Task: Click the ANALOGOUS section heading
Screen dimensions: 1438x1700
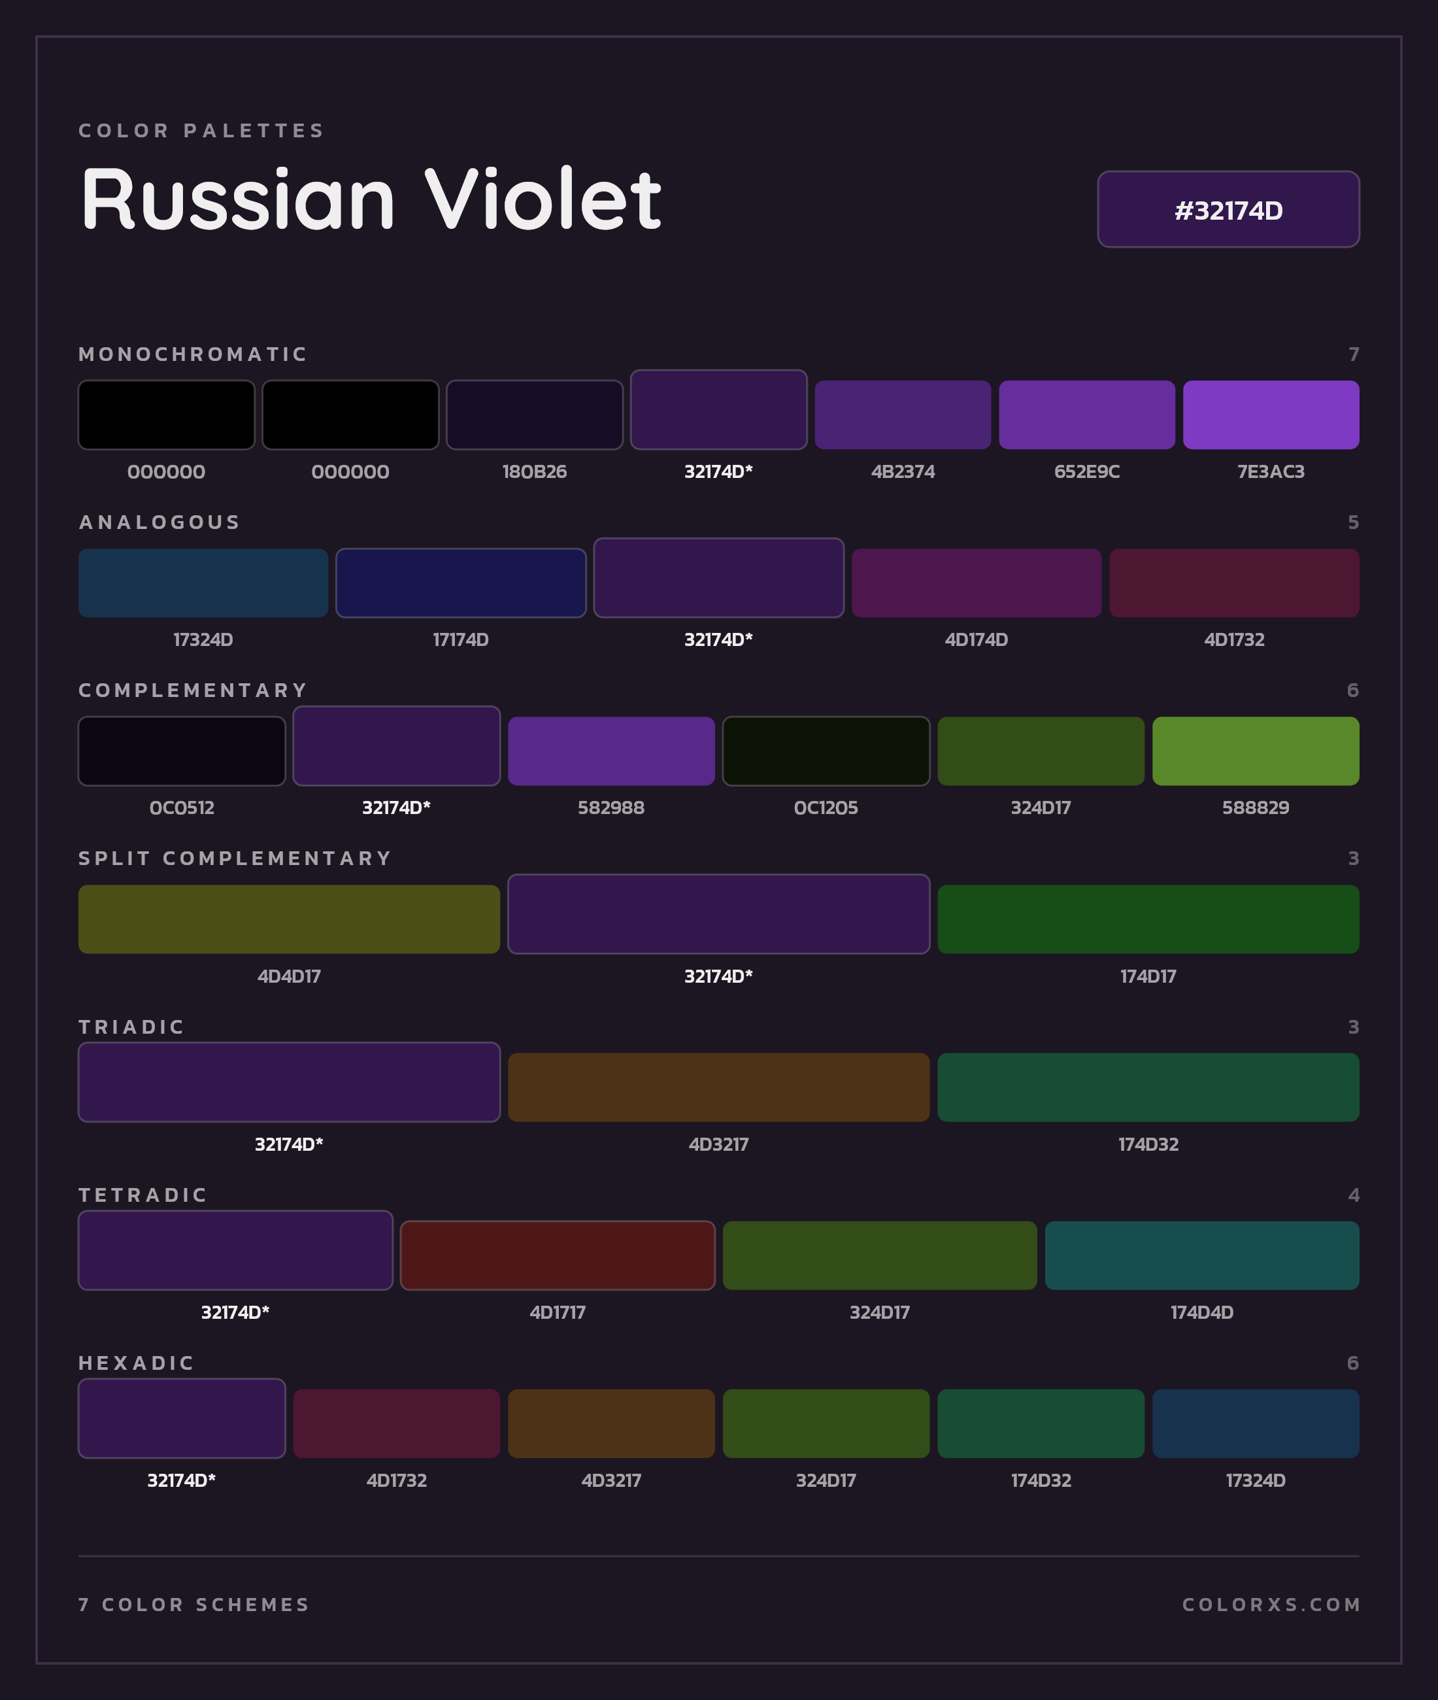Action: 159,522
